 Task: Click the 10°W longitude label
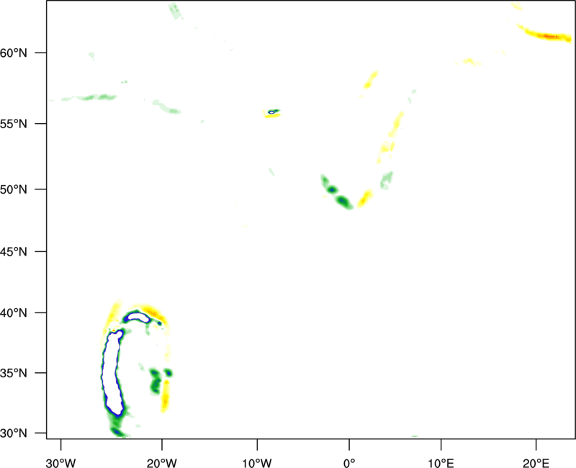point(257,463)
